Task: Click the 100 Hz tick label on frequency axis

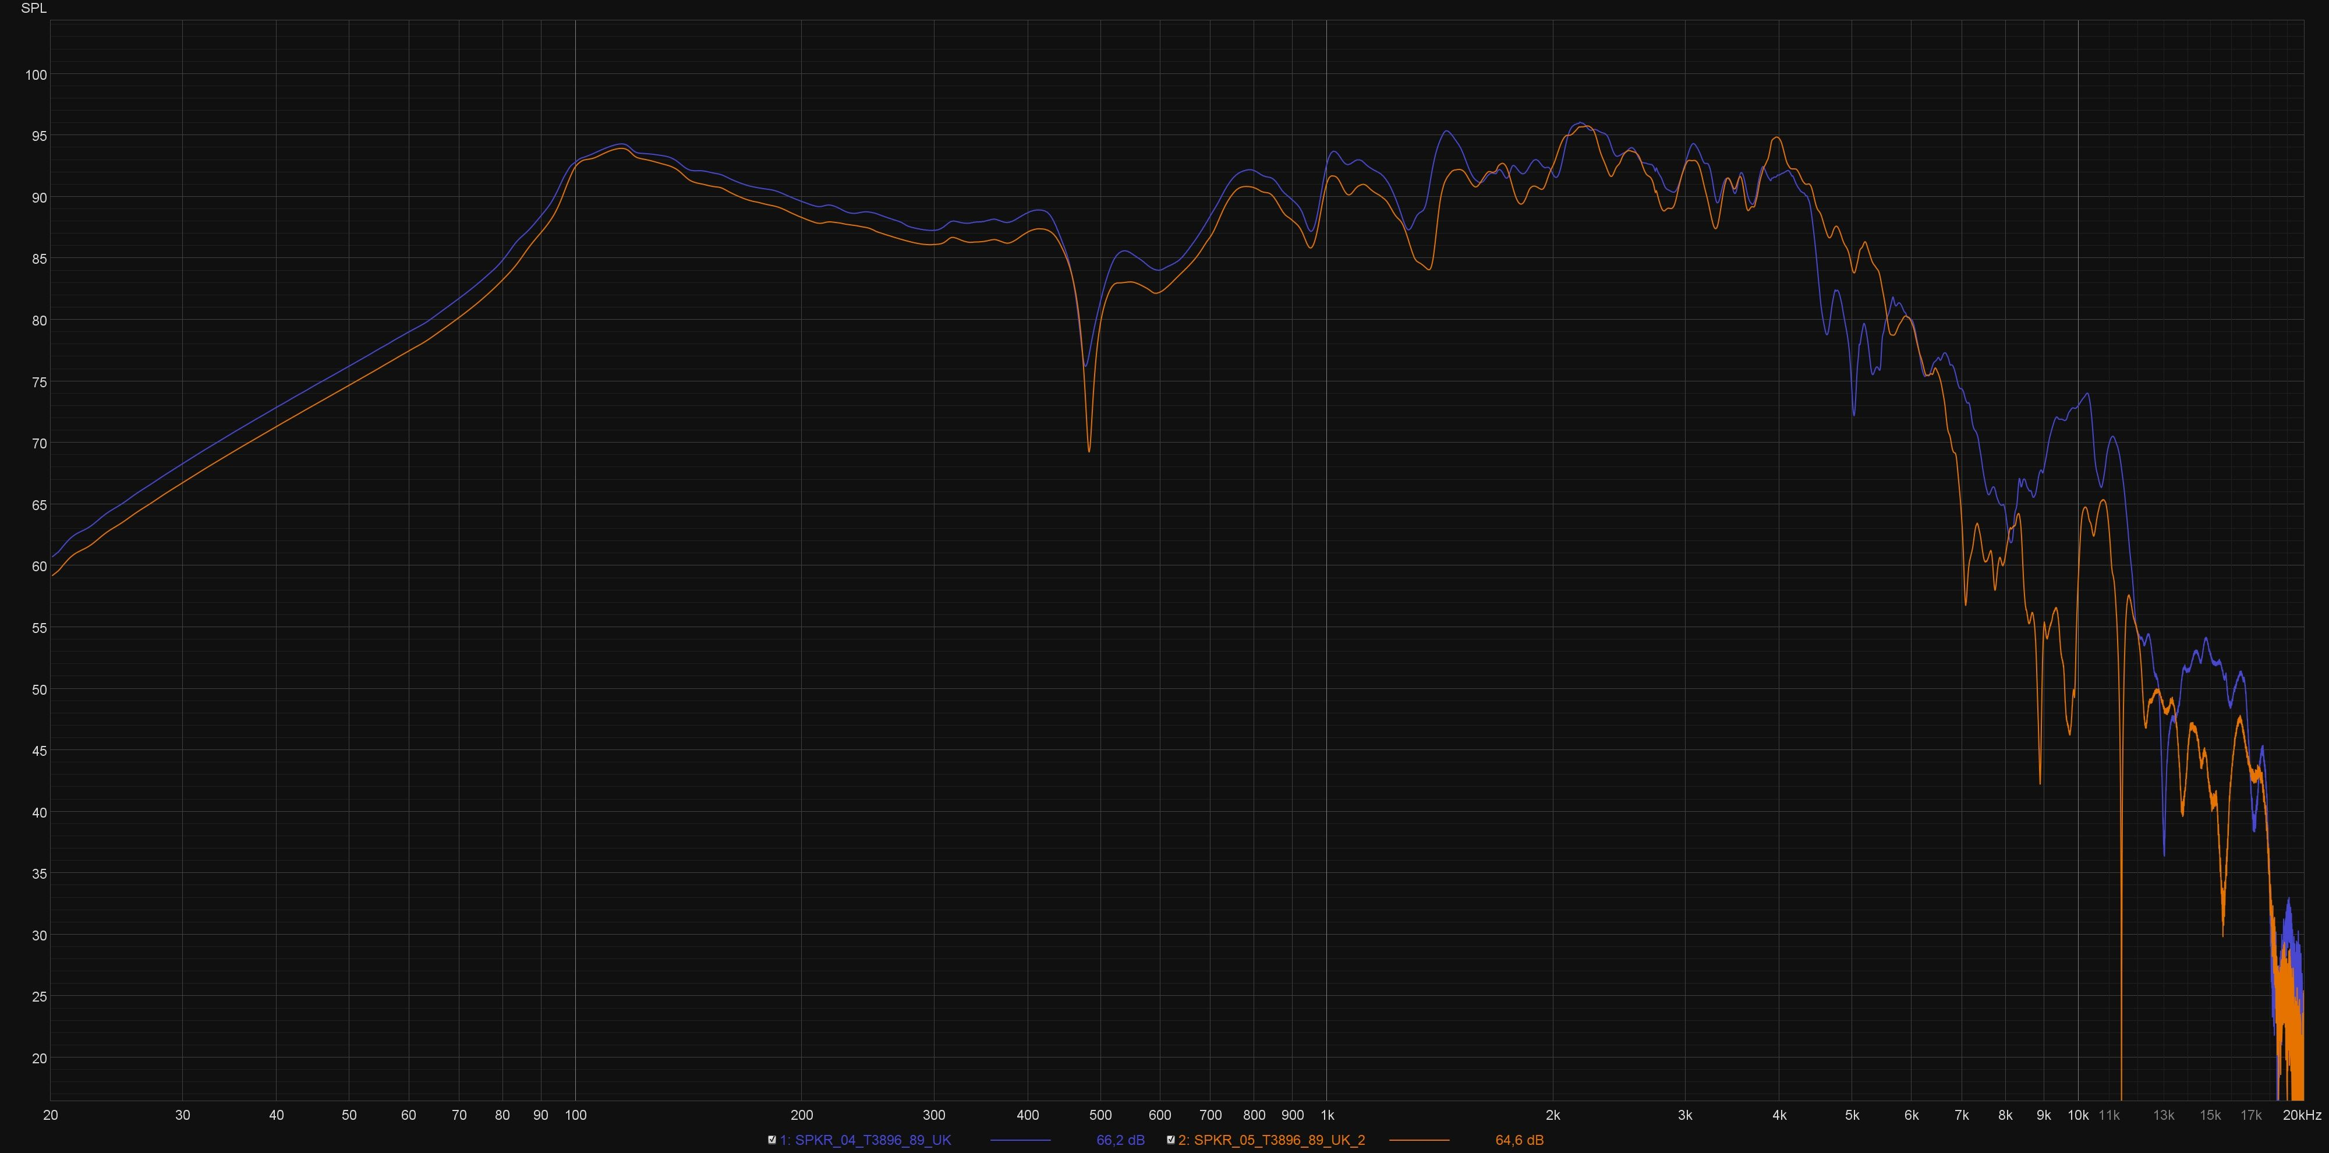Action: [x=576, y=1115]
